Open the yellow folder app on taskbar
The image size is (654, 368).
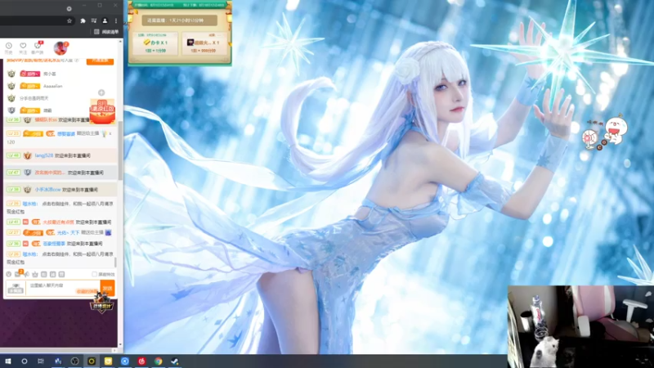[x=108, y=361]
